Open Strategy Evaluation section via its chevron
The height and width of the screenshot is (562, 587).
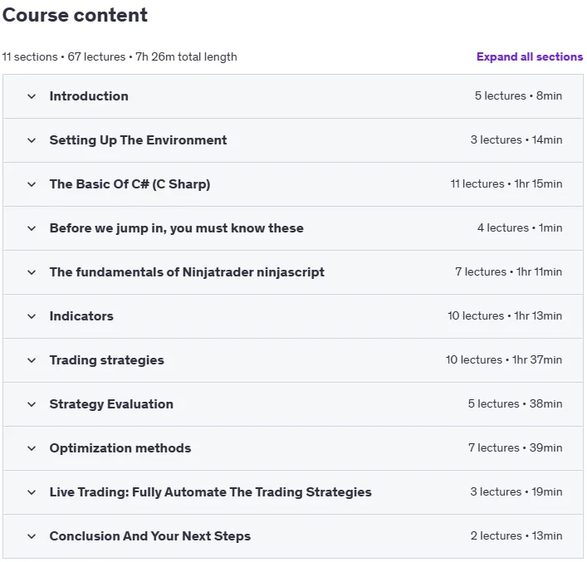pos(32,404)
